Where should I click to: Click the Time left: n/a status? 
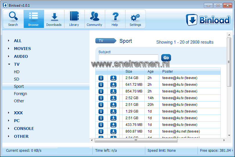pyautogui.click(x=106, y=150)
